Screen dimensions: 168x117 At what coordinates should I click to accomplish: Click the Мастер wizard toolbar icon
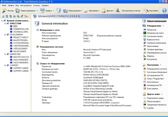coord(8,11)
